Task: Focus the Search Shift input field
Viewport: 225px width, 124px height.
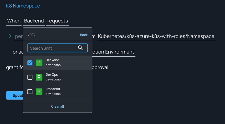Action: click(x=53, y=48)
